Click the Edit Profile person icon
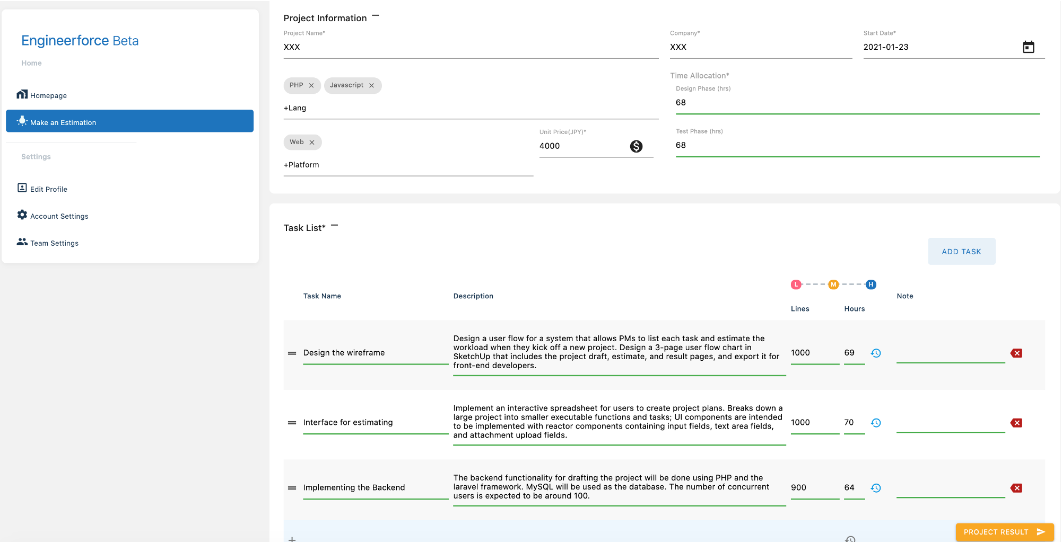Viewport: 1062px width, 543px height. [22, 188]
